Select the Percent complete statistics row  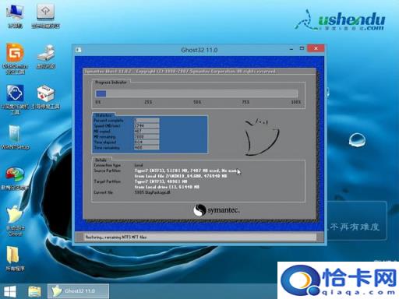click(x=126, y=121)
